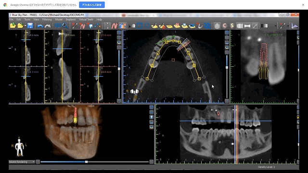The height and width of the screenshot is (173, 308).
Task: Click Chrome's blue set-as-default button
Action: [x=92, y=5]
